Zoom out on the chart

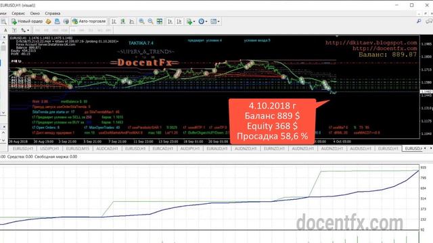pyautogui.click(x=150, y=21)
